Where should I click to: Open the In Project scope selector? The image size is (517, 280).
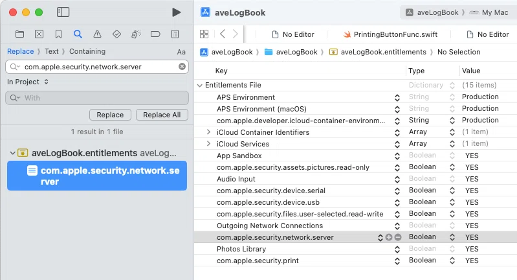(28, 82)
